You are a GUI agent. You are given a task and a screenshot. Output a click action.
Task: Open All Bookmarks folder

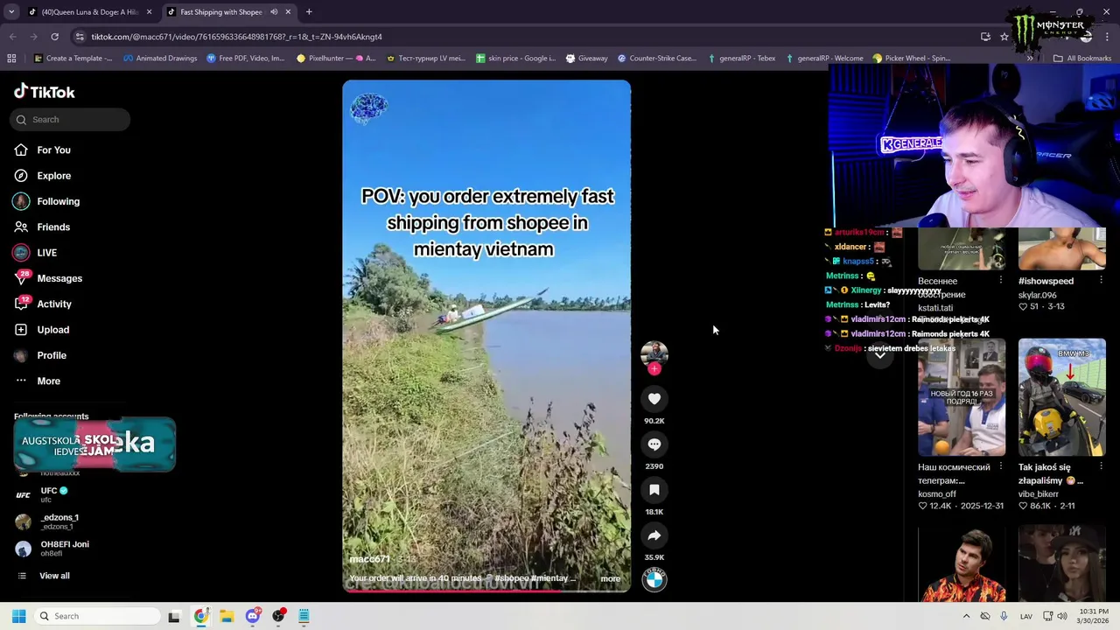coord(1082,59)
